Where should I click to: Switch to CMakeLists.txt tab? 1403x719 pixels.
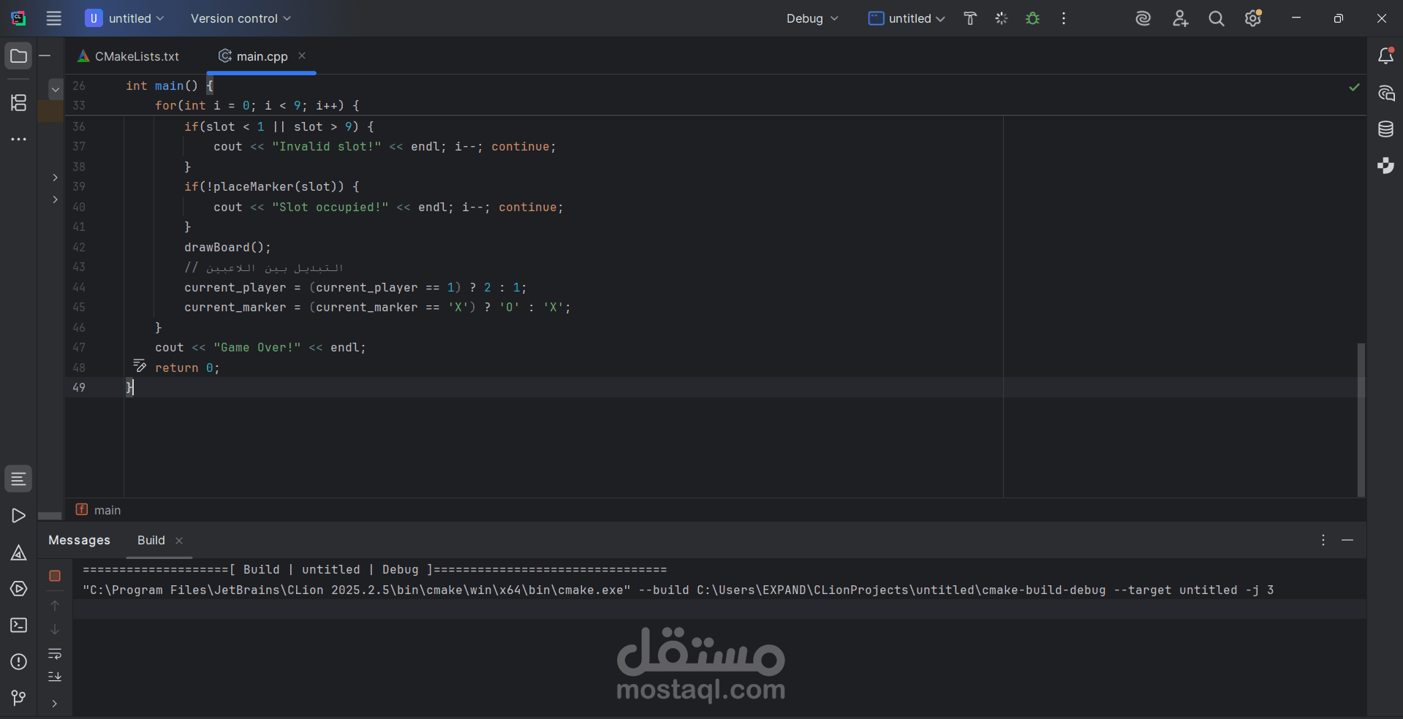click(129, 56)
